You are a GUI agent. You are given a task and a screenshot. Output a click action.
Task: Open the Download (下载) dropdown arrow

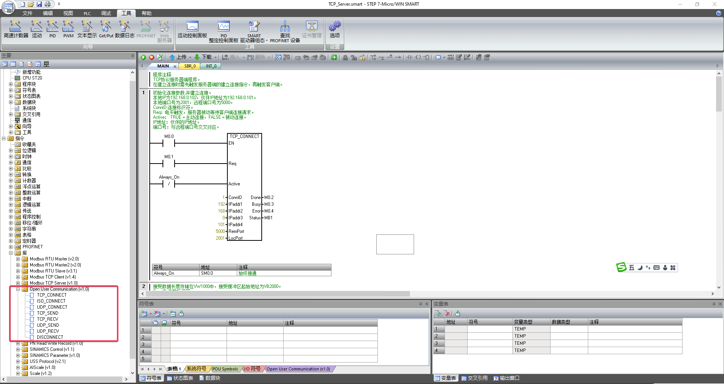click(x=215, y=57)
